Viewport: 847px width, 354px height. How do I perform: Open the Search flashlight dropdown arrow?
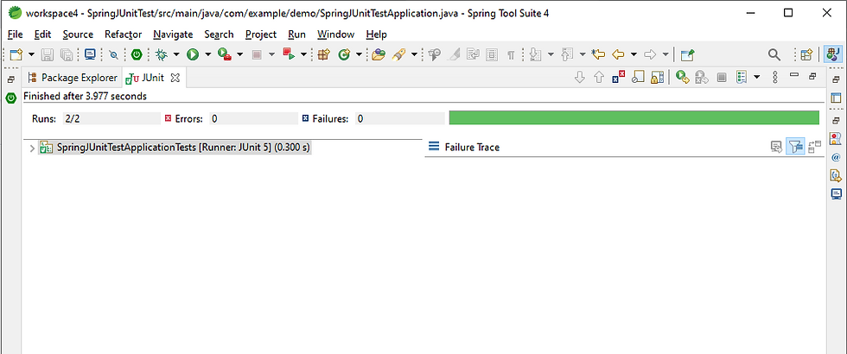[x=414, y=54]
